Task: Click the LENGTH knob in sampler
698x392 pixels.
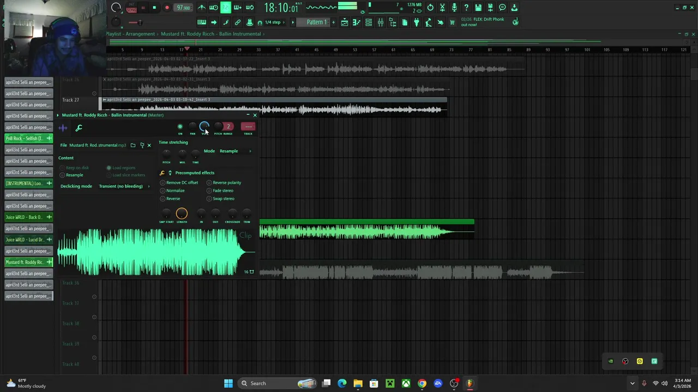Action: 182,214
